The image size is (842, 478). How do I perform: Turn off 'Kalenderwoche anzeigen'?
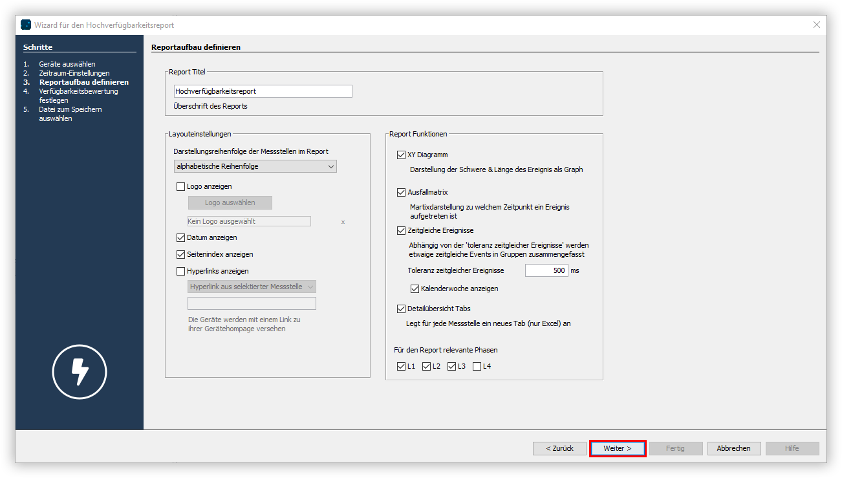coord(415,288)
